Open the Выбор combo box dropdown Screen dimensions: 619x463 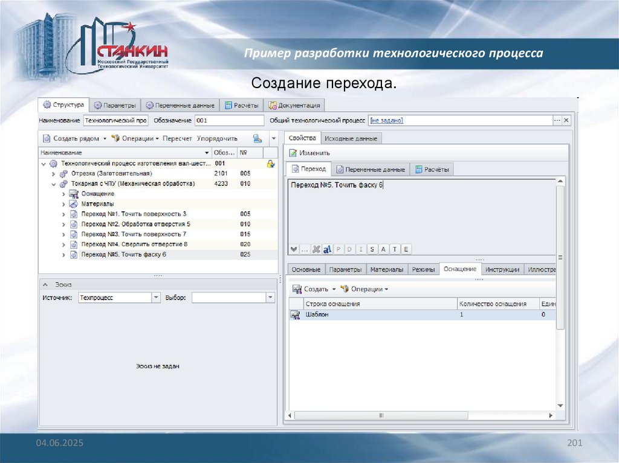point(270,298)
